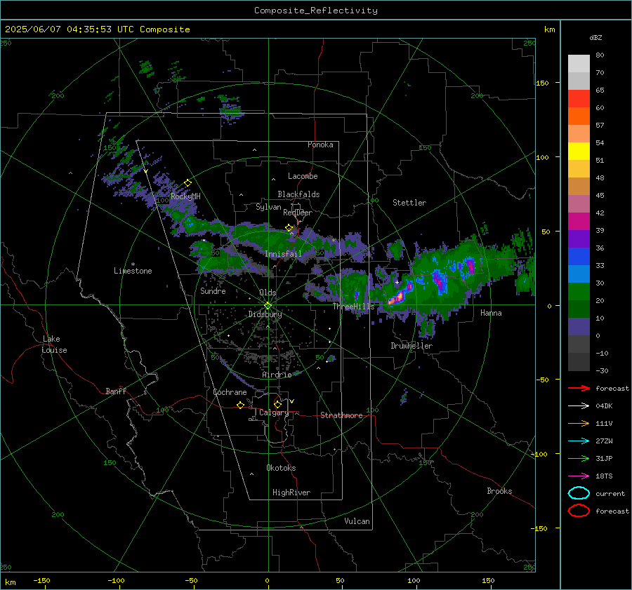
Task: Click the Innisfail label
Action: point(284,254)
